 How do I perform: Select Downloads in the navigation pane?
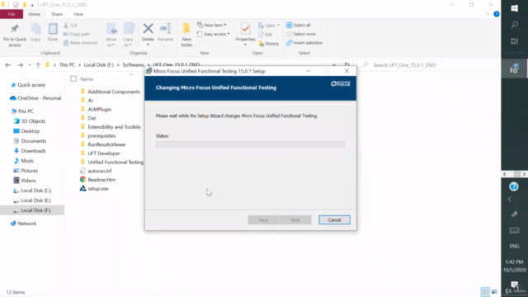click(33, 151)
